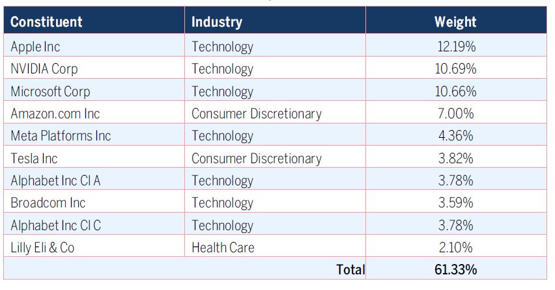Click the Meta Platforms Inc cell

tap(61, 136)
